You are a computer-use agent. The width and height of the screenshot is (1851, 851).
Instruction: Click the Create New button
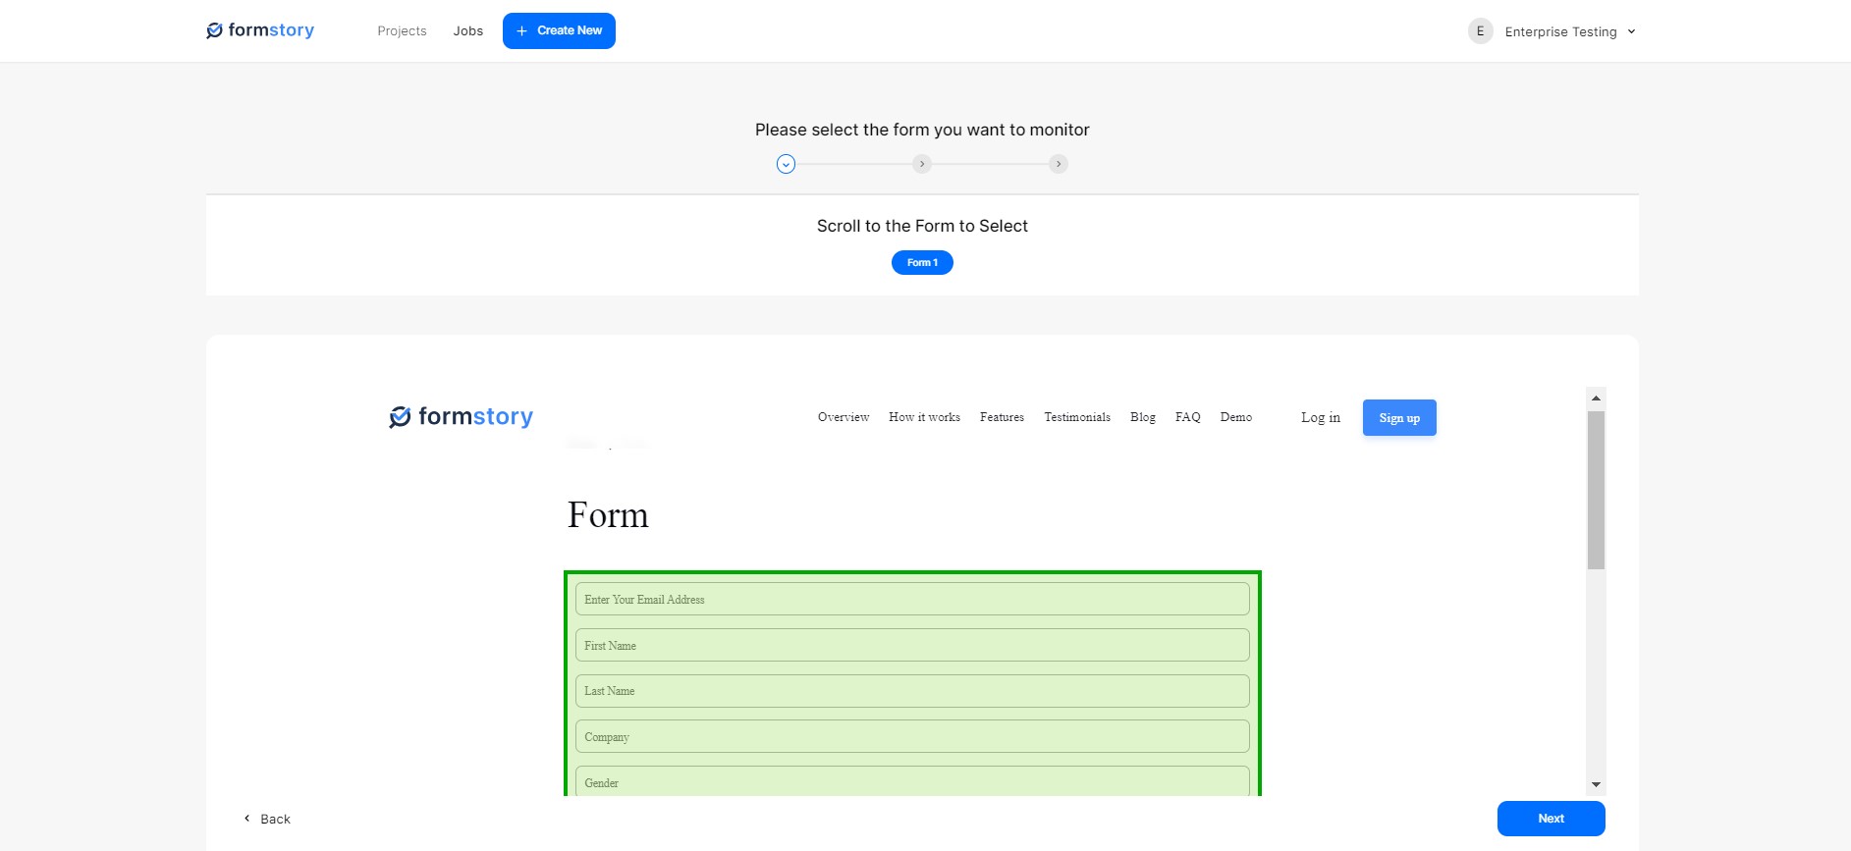pyautogui.click(x=559, y=30)
